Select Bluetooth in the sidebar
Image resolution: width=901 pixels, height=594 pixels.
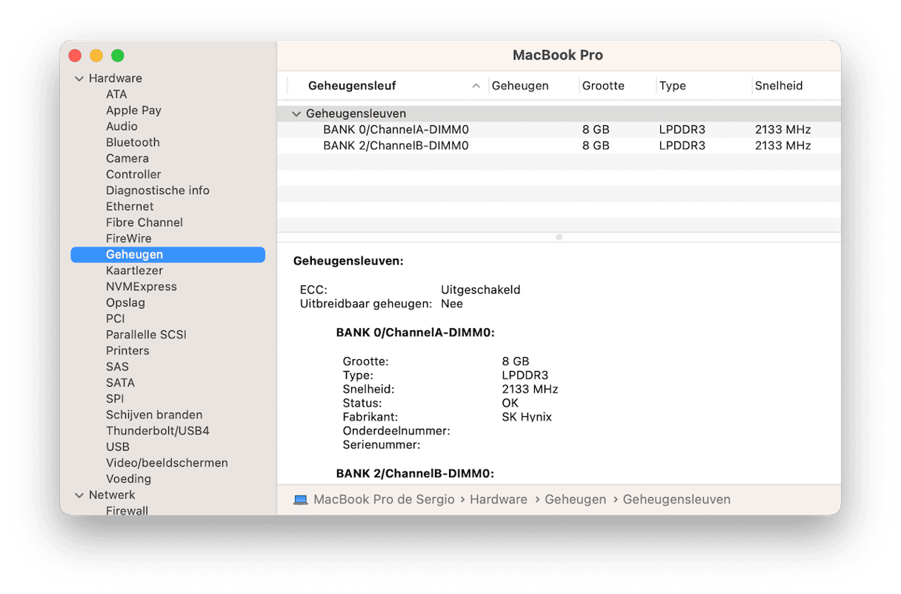133,142
